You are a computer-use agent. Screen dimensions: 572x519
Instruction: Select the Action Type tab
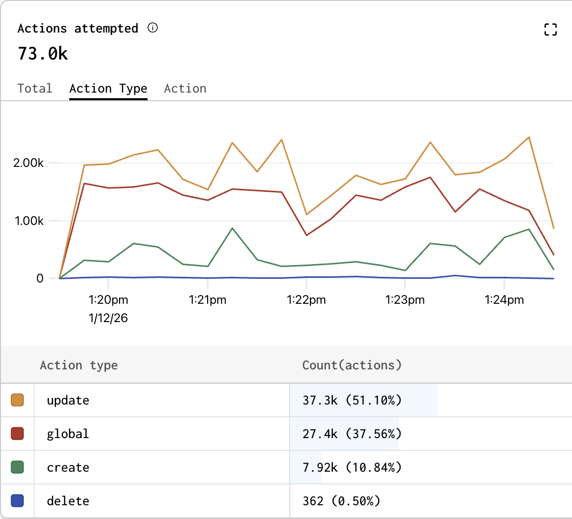108,88
